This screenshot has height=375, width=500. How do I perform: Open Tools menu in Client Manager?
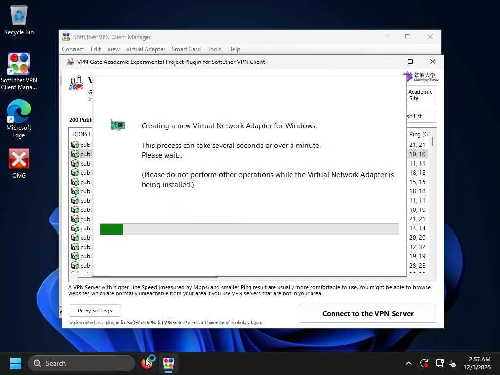point(214,49)
